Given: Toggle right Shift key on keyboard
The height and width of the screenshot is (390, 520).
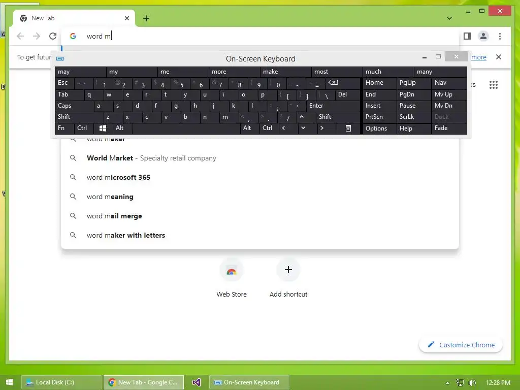Looking at the screenshot, I should pos(338,117).
